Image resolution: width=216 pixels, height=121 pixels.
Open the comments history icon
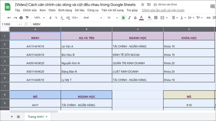(213, 6)
